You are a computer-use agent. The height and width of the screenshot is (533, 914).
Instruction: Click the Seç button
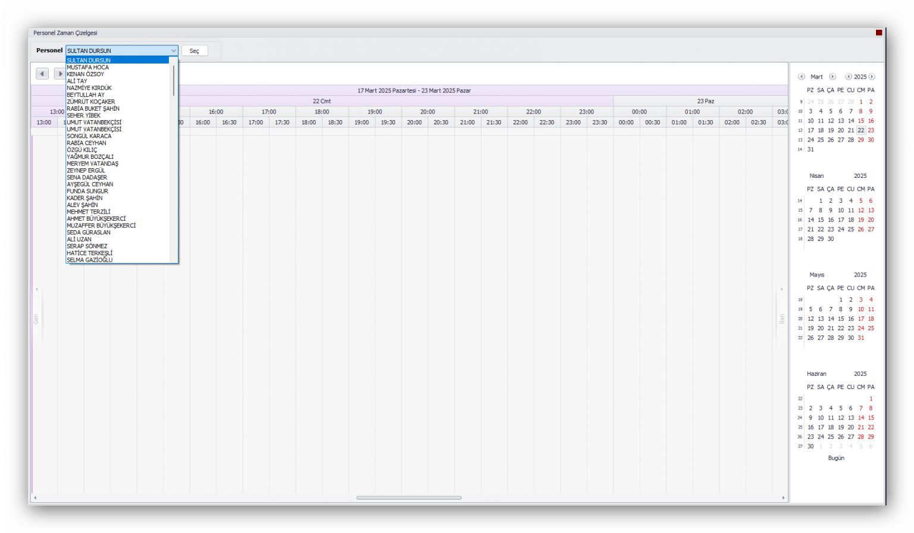(x=195, y=51)
